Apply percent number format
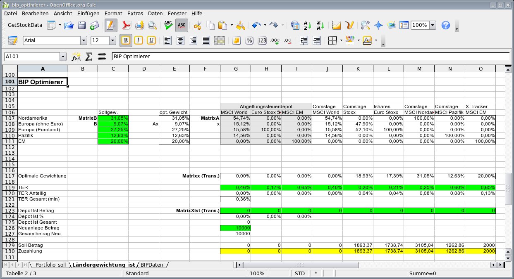This screenshot has height=279, width=514. 249,40
